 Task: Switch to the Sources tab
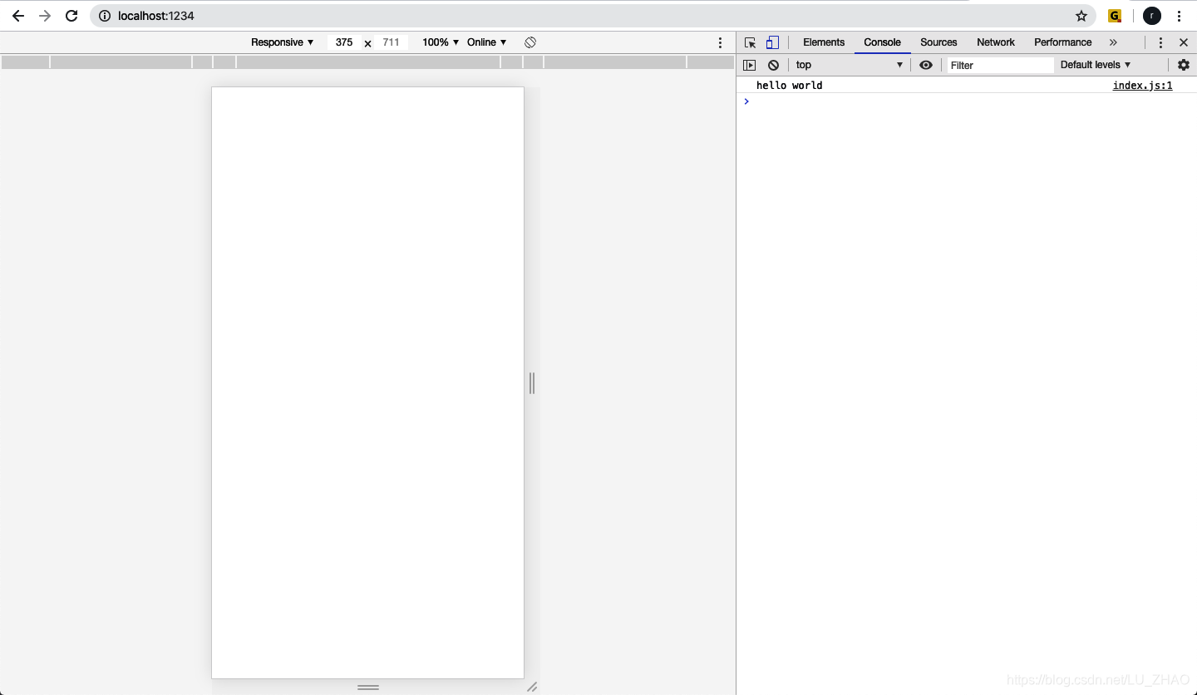[x=938, y=42]
